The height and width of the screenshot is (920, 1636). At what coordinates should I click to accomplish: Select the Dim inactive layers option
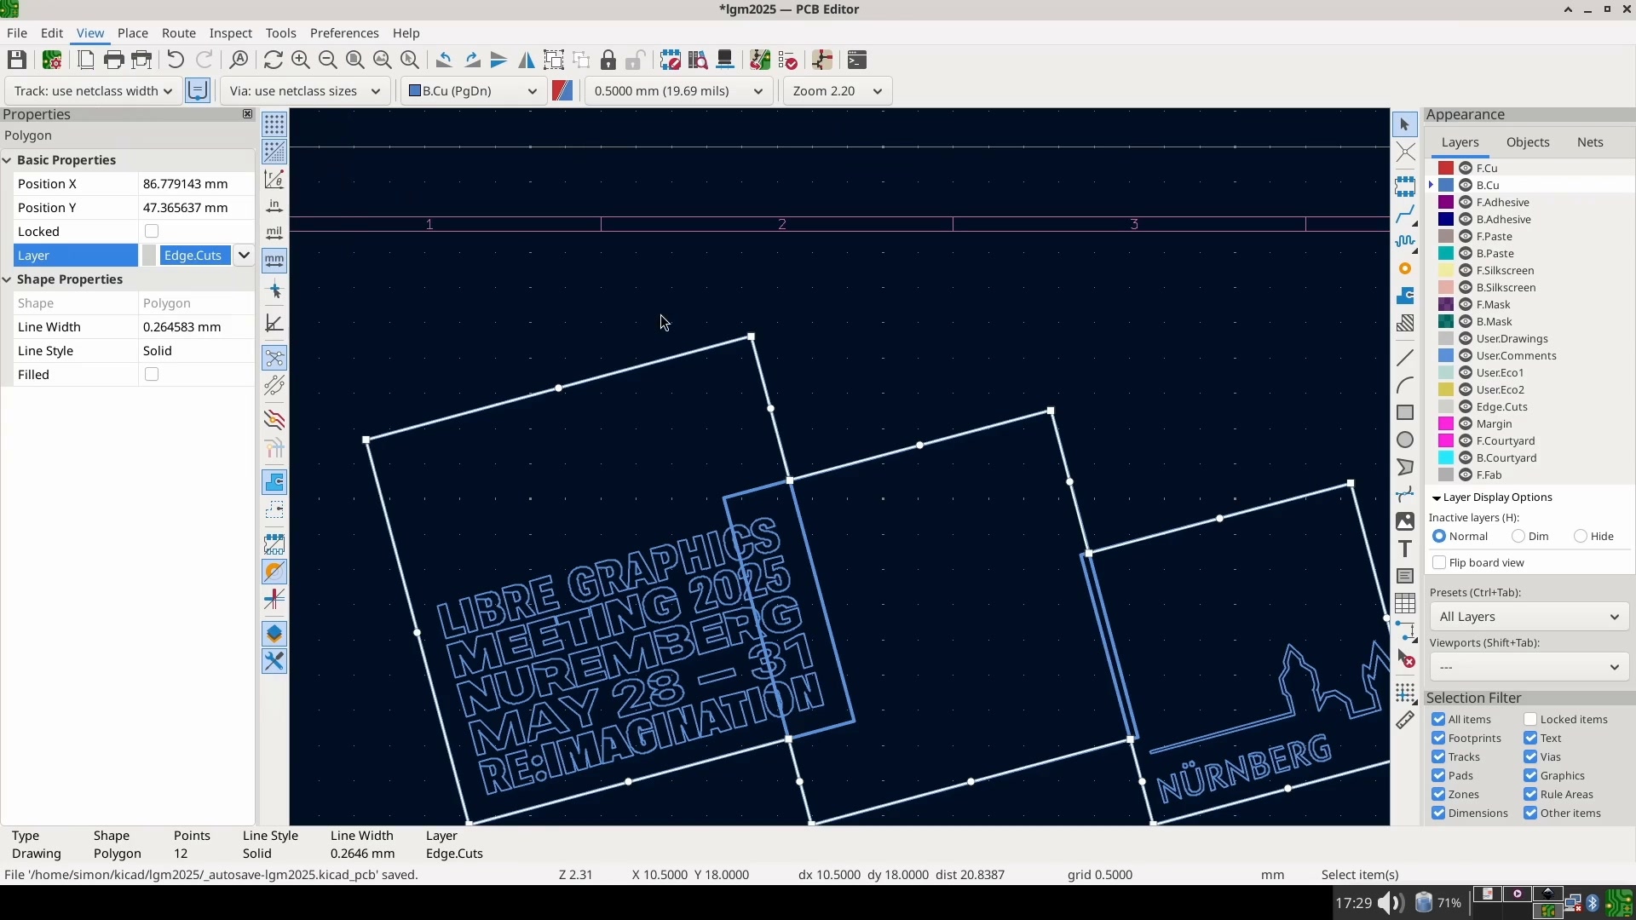click(x=1518, y=536)
